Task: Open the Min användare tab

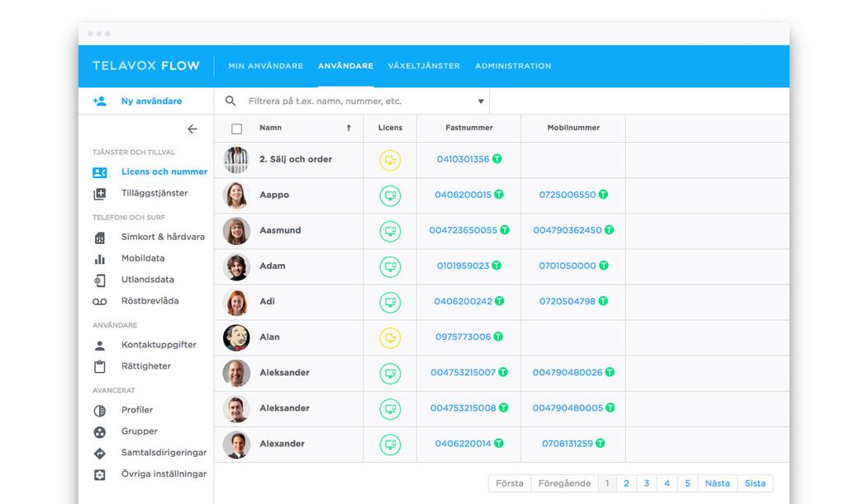Action: (x=265, y=66)
